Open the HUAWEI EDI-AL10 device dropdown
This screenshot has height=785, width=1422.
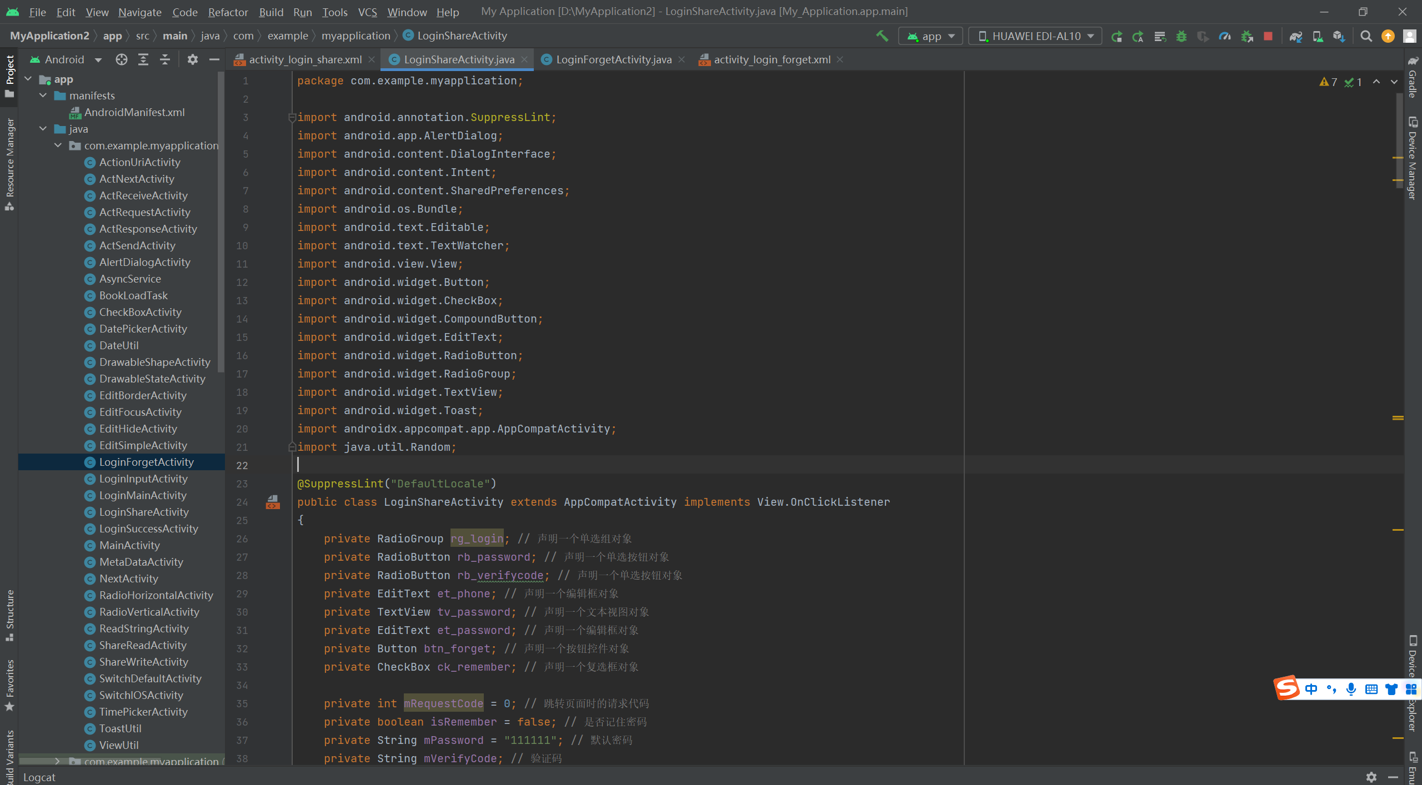click(1035, 36)
